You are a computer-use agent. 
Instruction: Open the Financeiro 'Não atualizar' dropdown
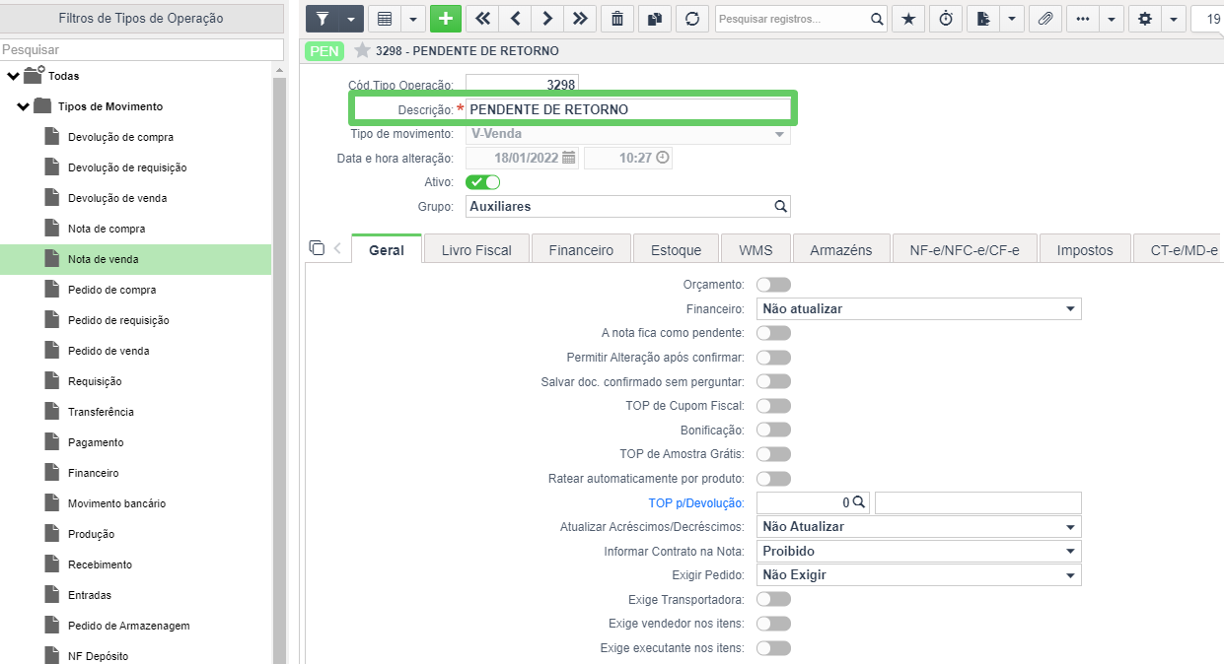coord(918,309)
